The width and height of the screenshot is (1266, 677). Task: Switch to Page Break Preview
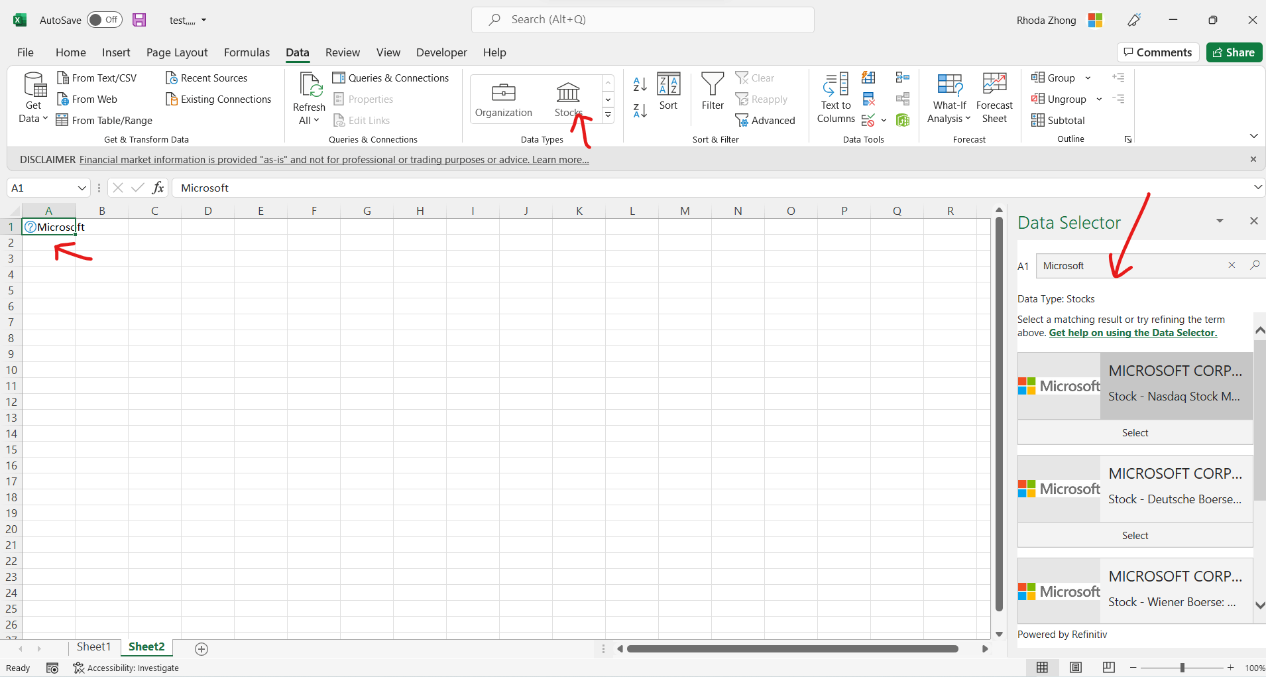coord(1108,668)
